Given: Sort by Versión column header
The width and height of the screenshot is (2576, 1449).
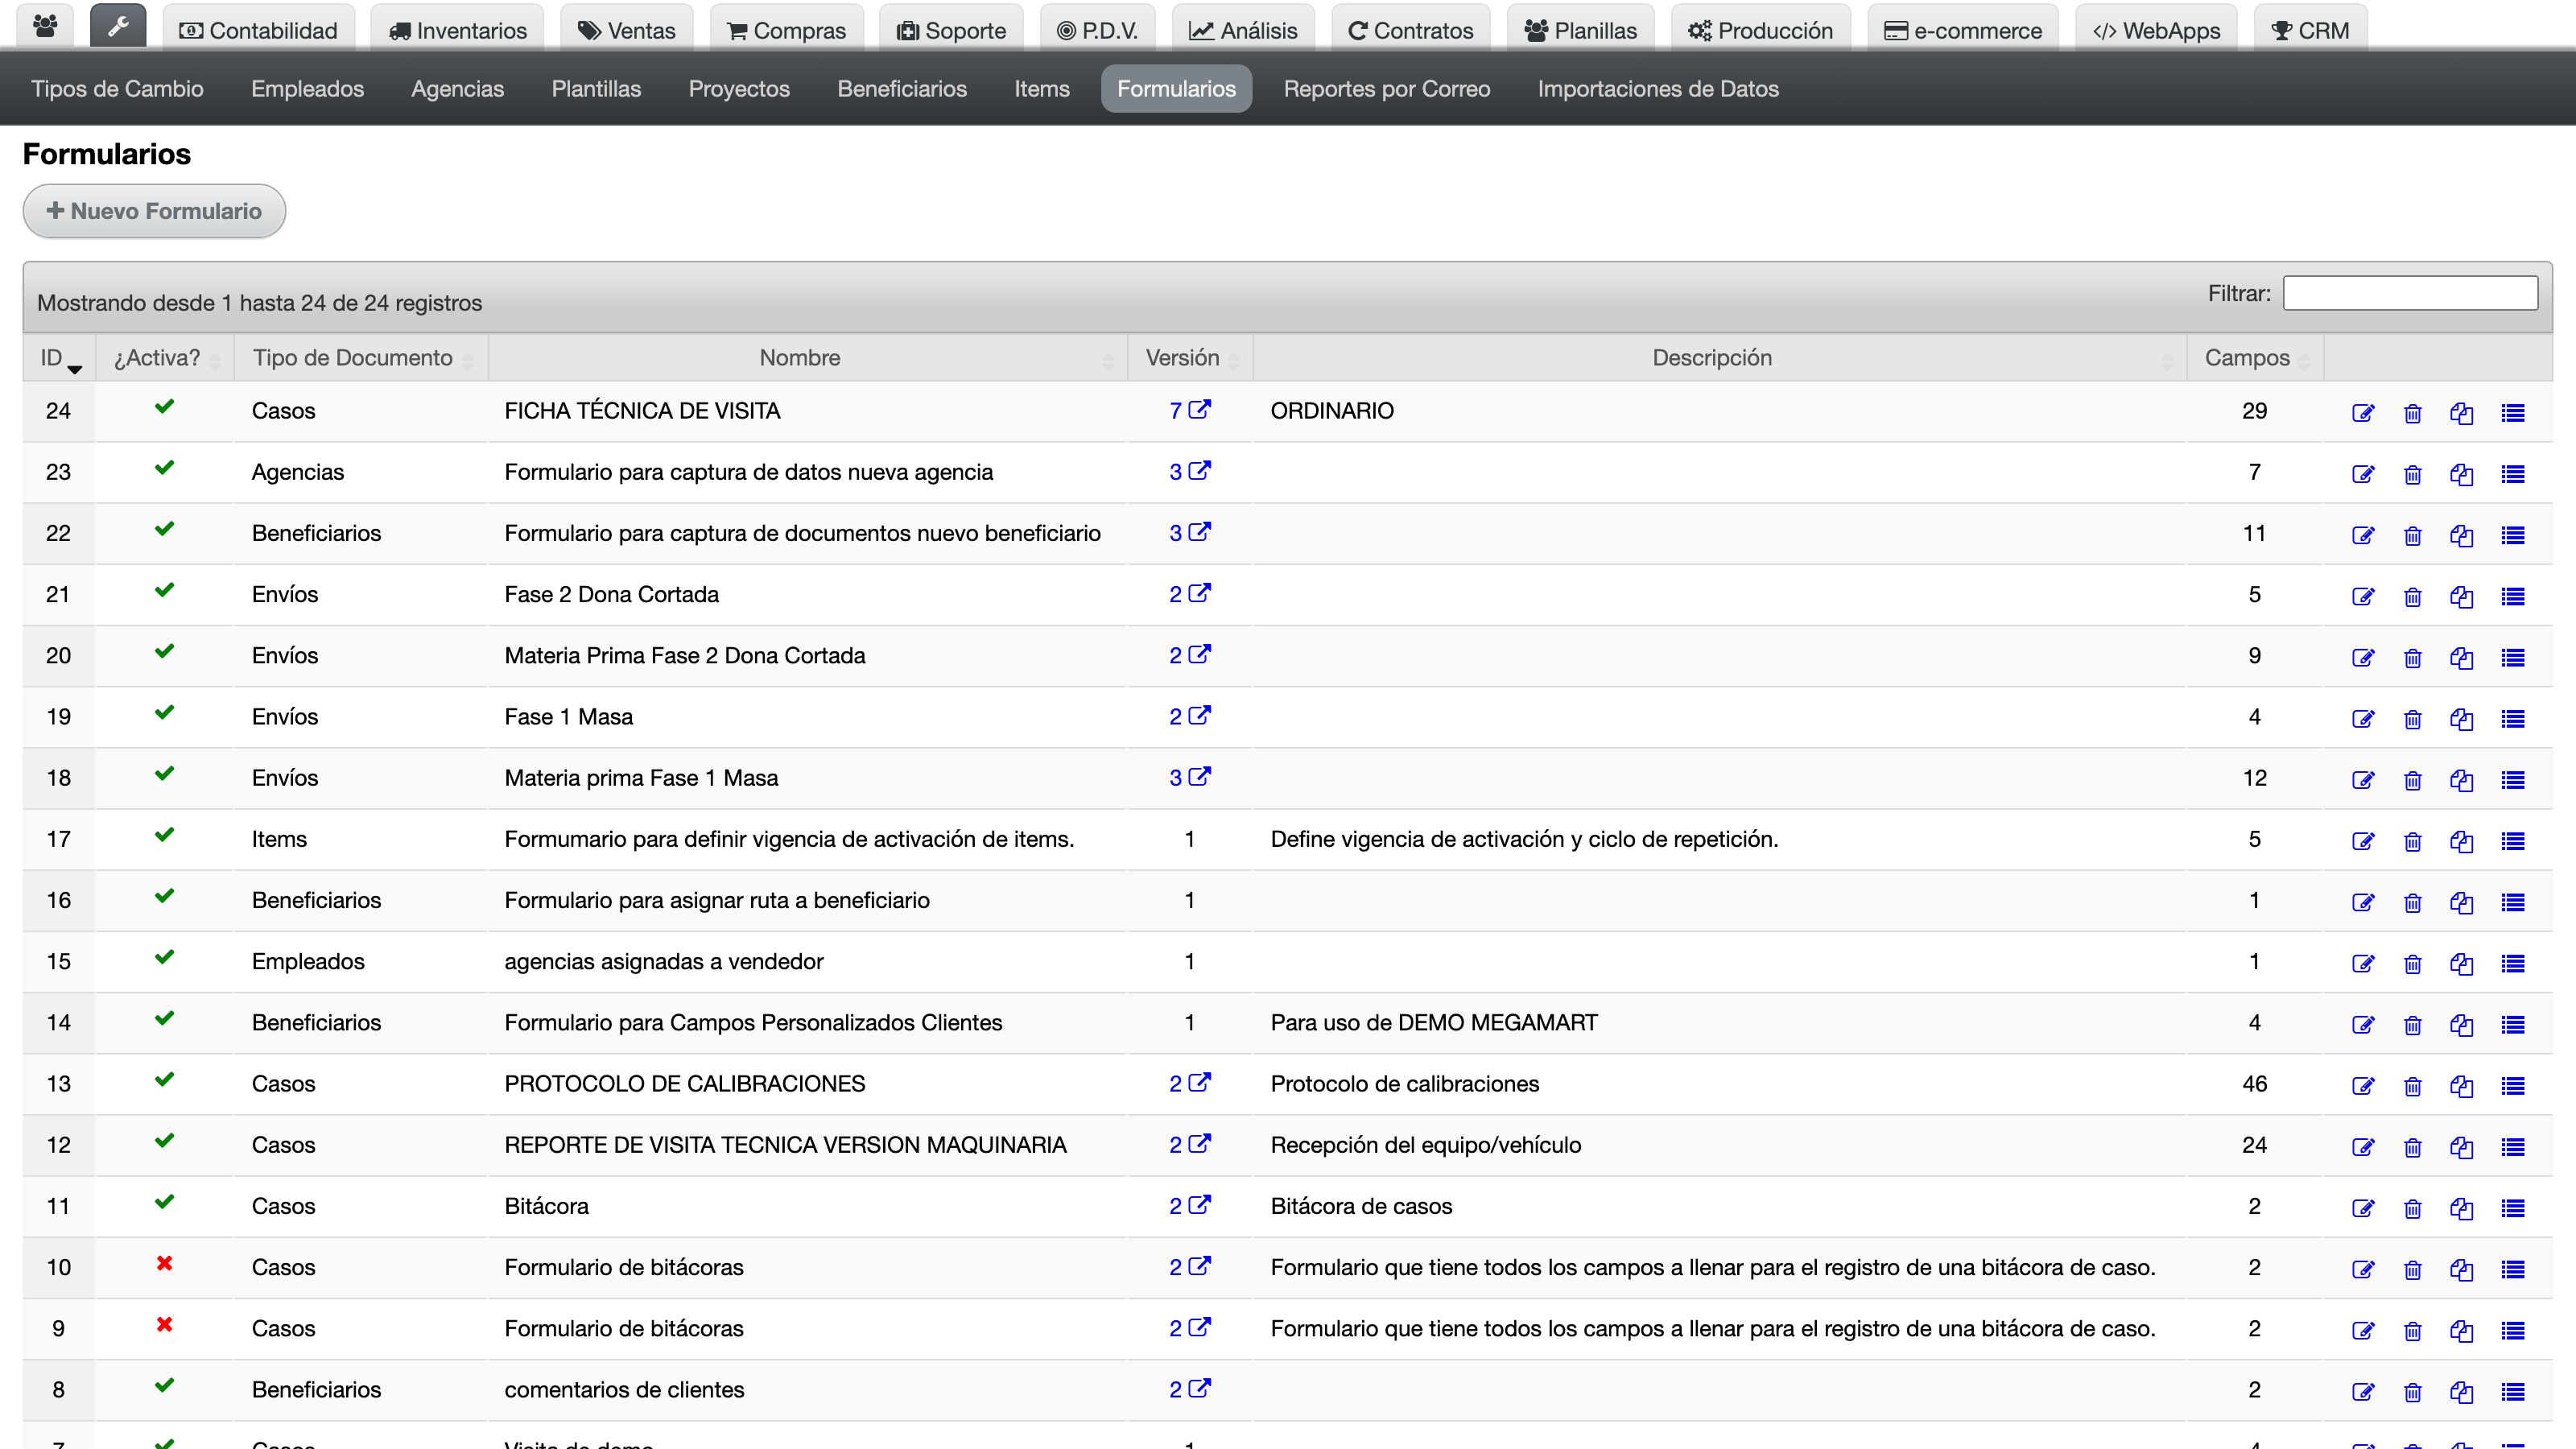Looking at the screenshot, I should point(1190,358).
